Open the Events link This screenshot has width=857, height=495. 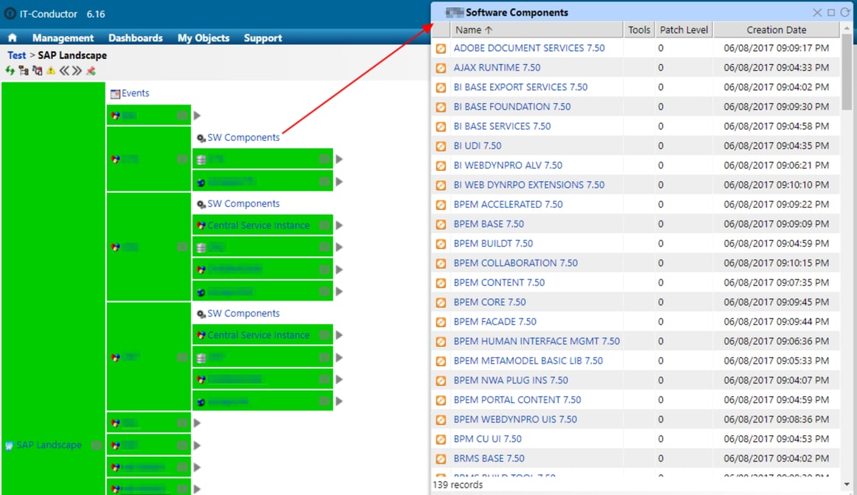(135, 93)
